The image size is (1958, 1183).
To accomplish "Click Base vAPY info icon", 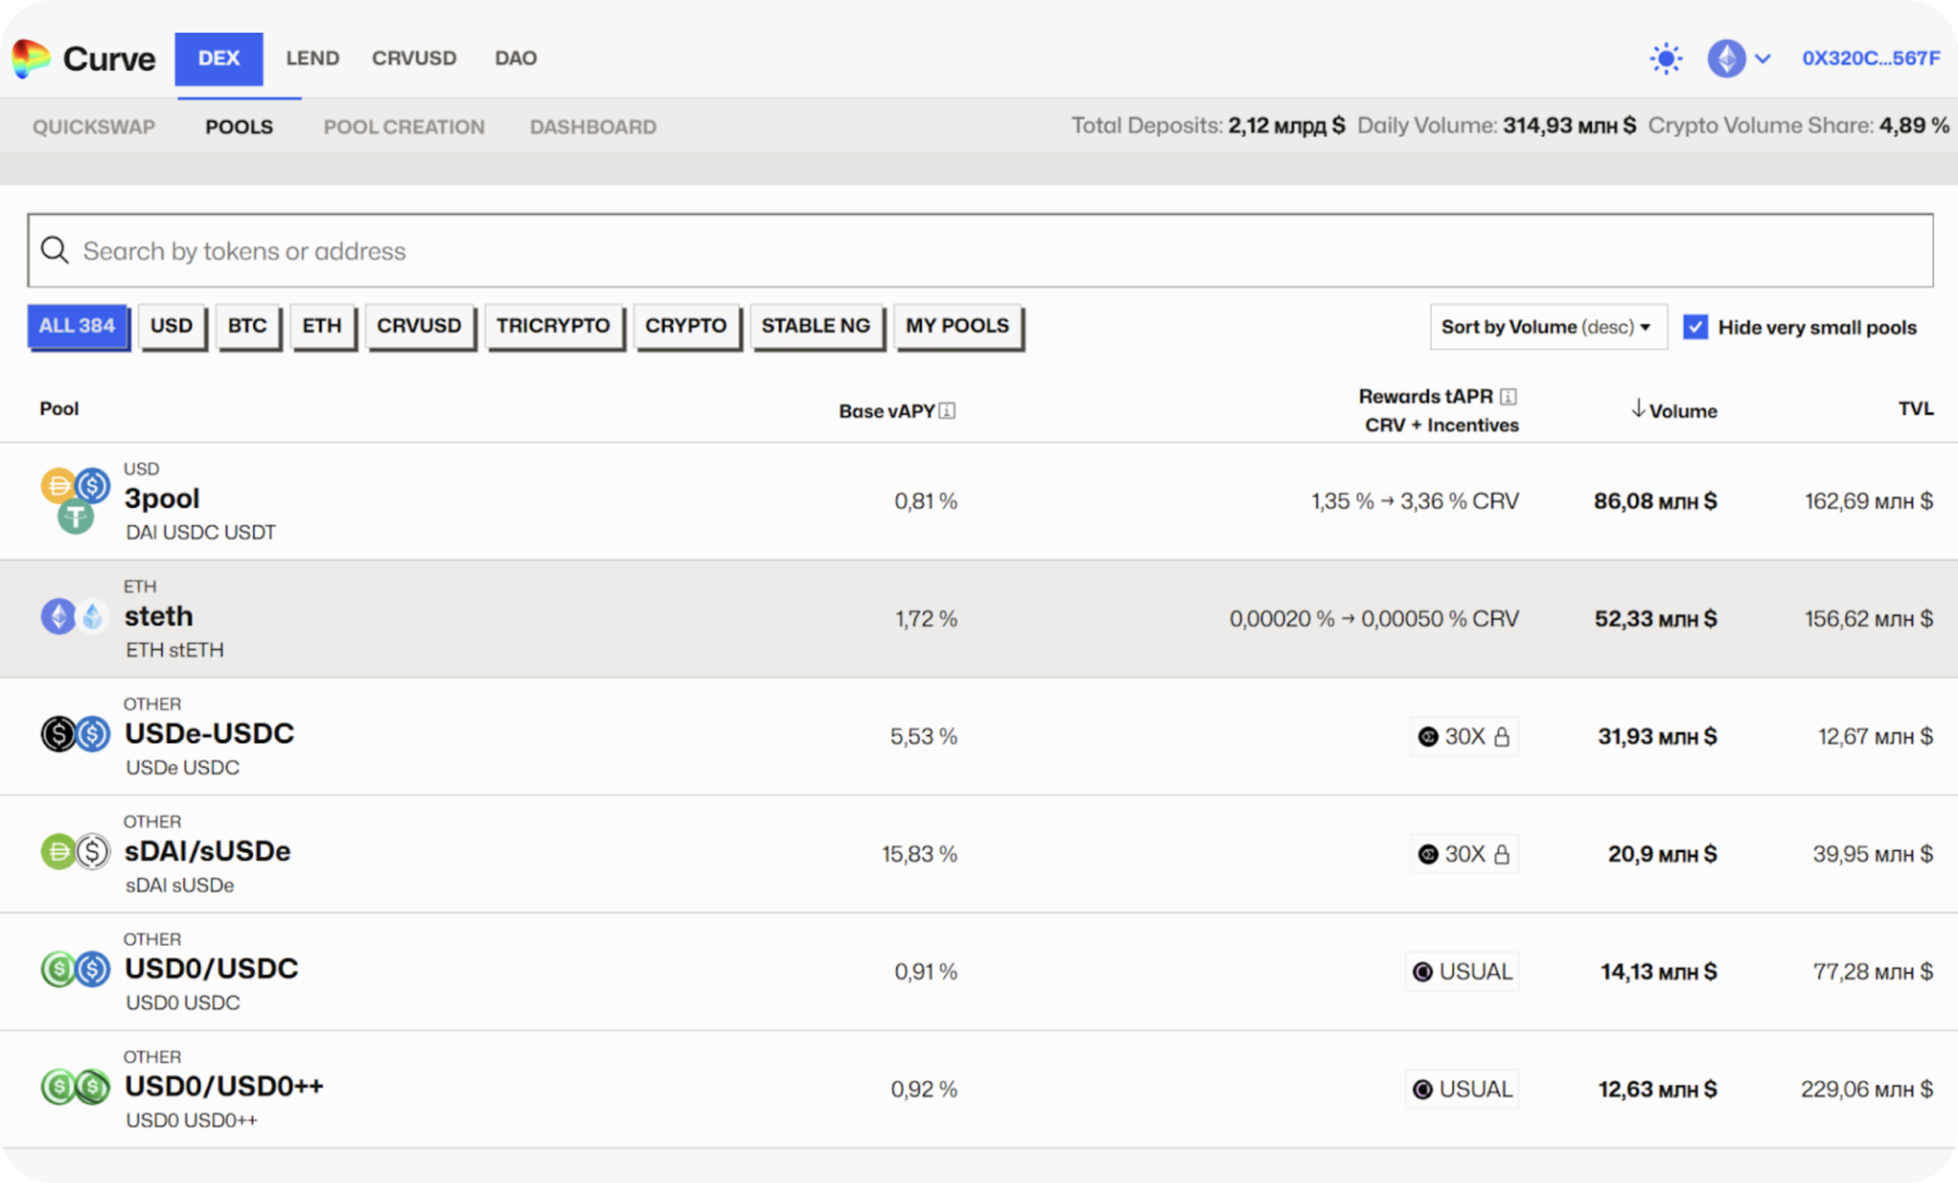I will [x=947, y=411].
